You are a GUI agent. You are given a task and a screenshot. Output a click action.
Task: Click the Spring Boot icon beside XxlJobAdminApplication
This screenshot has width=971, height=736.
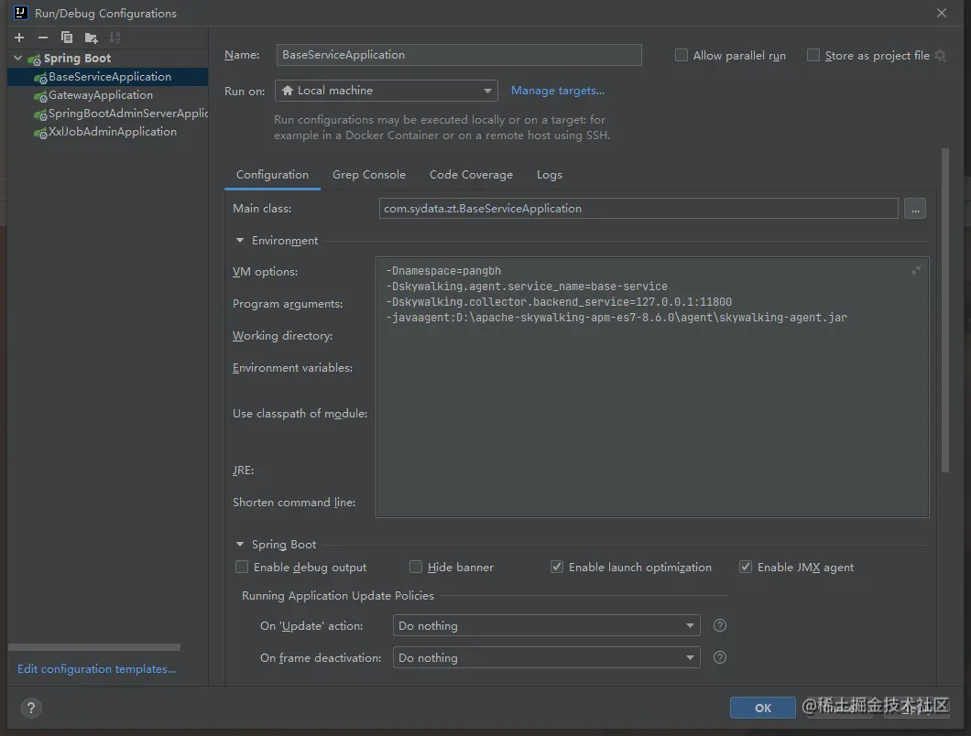pos(41,133)
